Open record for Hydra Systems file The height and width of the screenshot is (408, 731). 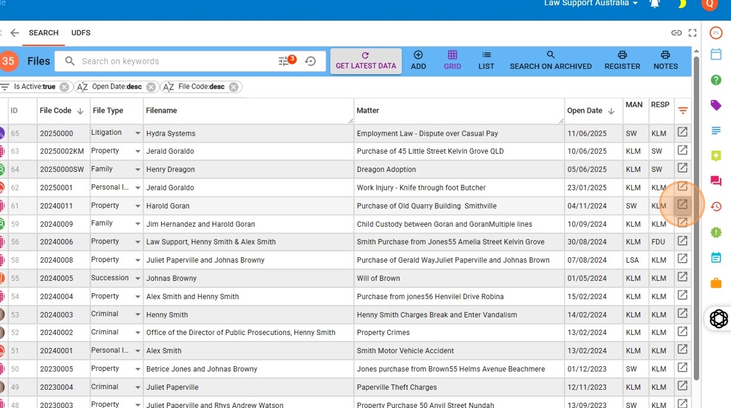682,132
